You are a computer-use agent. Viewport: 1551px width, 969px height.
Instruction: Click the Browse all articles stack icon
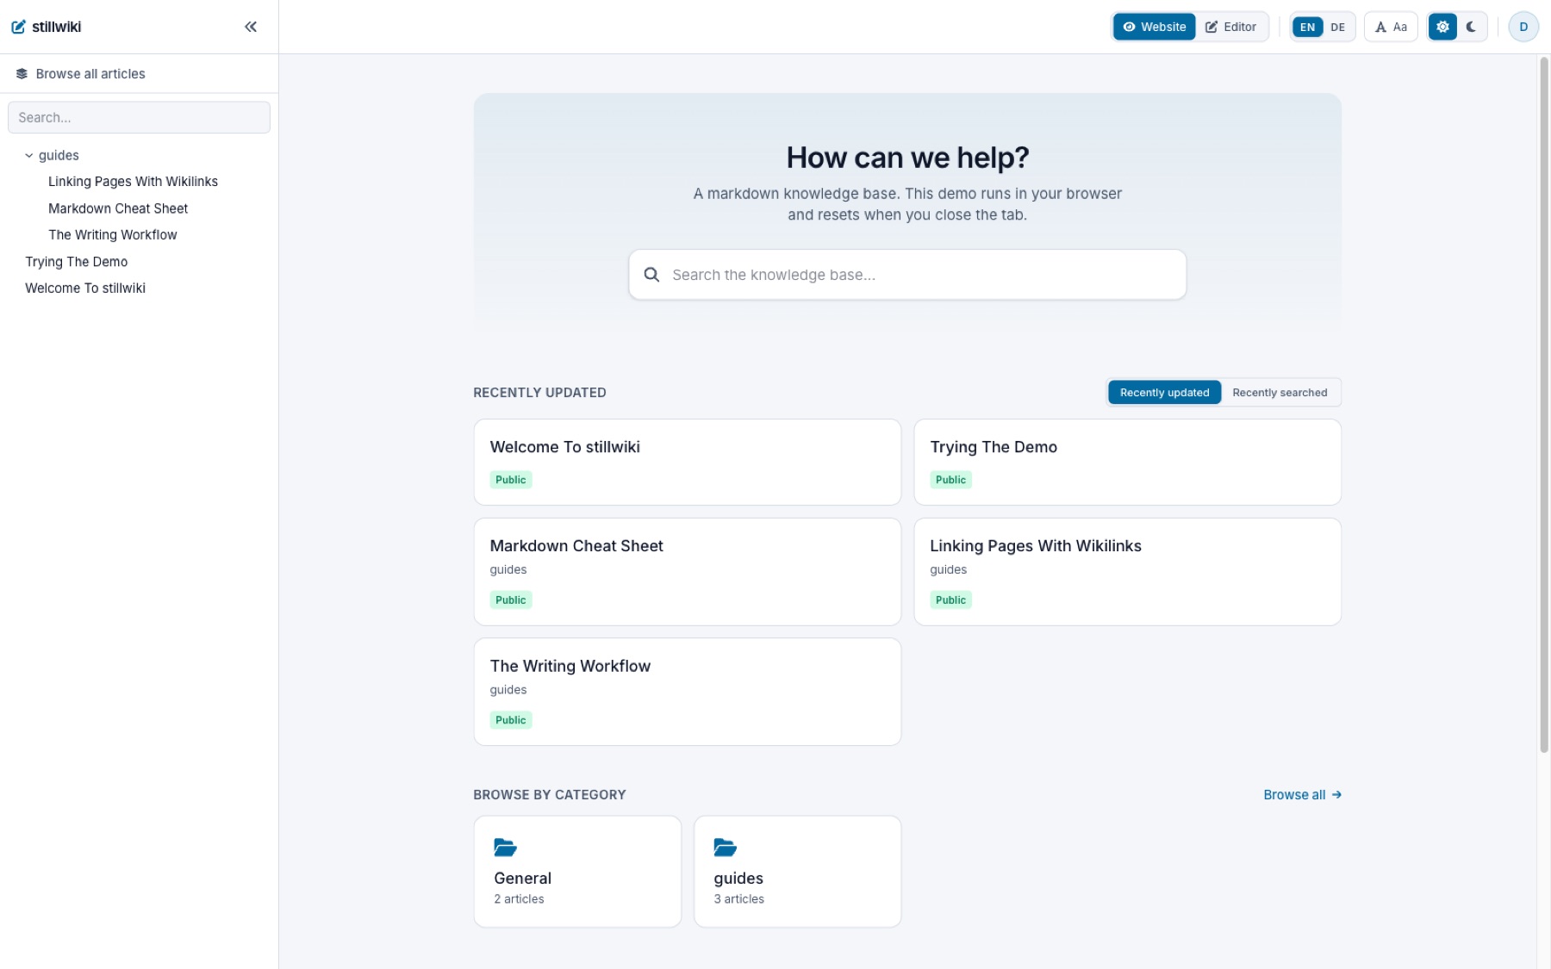click(22, 74)
